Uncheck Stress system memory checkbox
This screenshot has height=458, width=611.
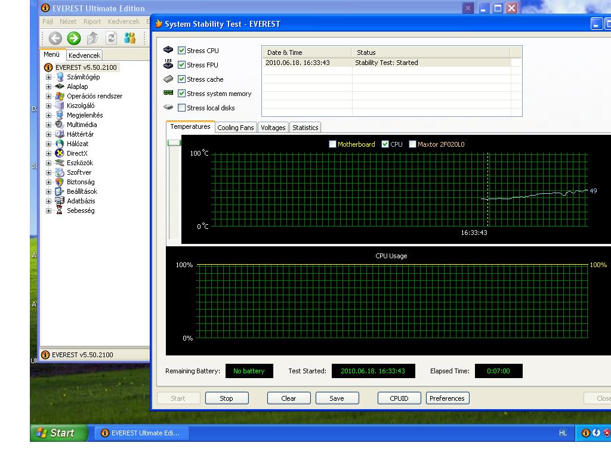click(181, 94)
